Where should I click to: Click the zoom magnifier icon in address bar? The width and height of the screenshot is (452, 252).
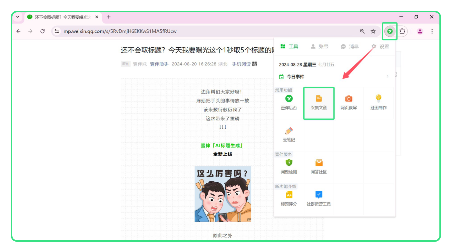click(x=362, y=31)
